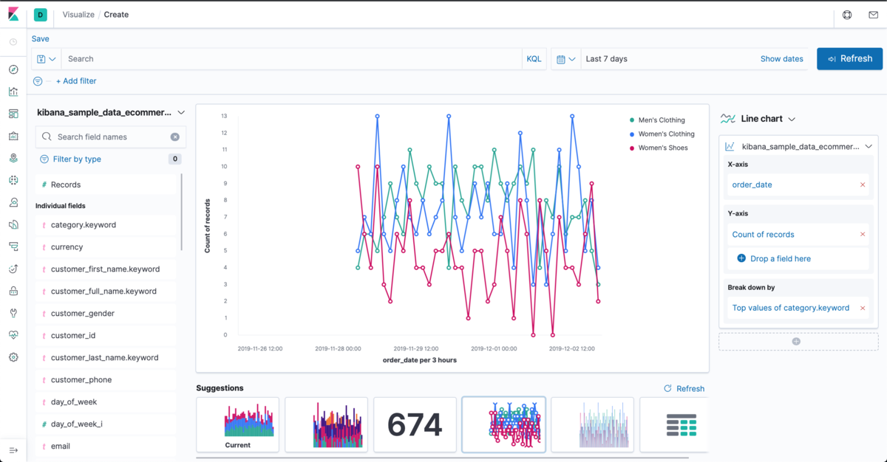Screen dimensions: 887x462
Task: Open Dashboard icon in the side navigation
Action: click(x=13, y=114)
